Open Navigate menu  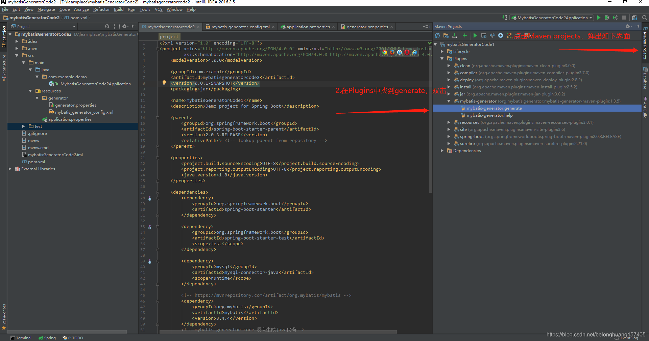pyautogui.click(x=46, y=9)
